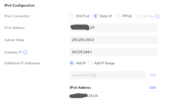179x102 pixels.
Task: Focus the Subnet Mask field showing 255.255.255.0
Action: pos(114,40)
